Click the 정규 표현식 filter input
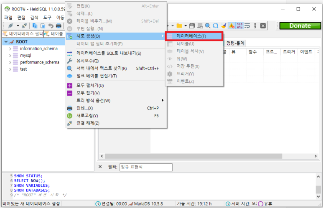Viewport: 323px width, 208px height. [x=146, y=167]
